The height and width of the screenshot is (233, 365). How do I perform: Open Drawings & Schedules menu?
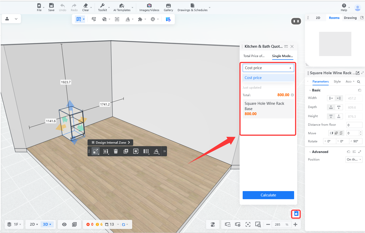point(192,7)
